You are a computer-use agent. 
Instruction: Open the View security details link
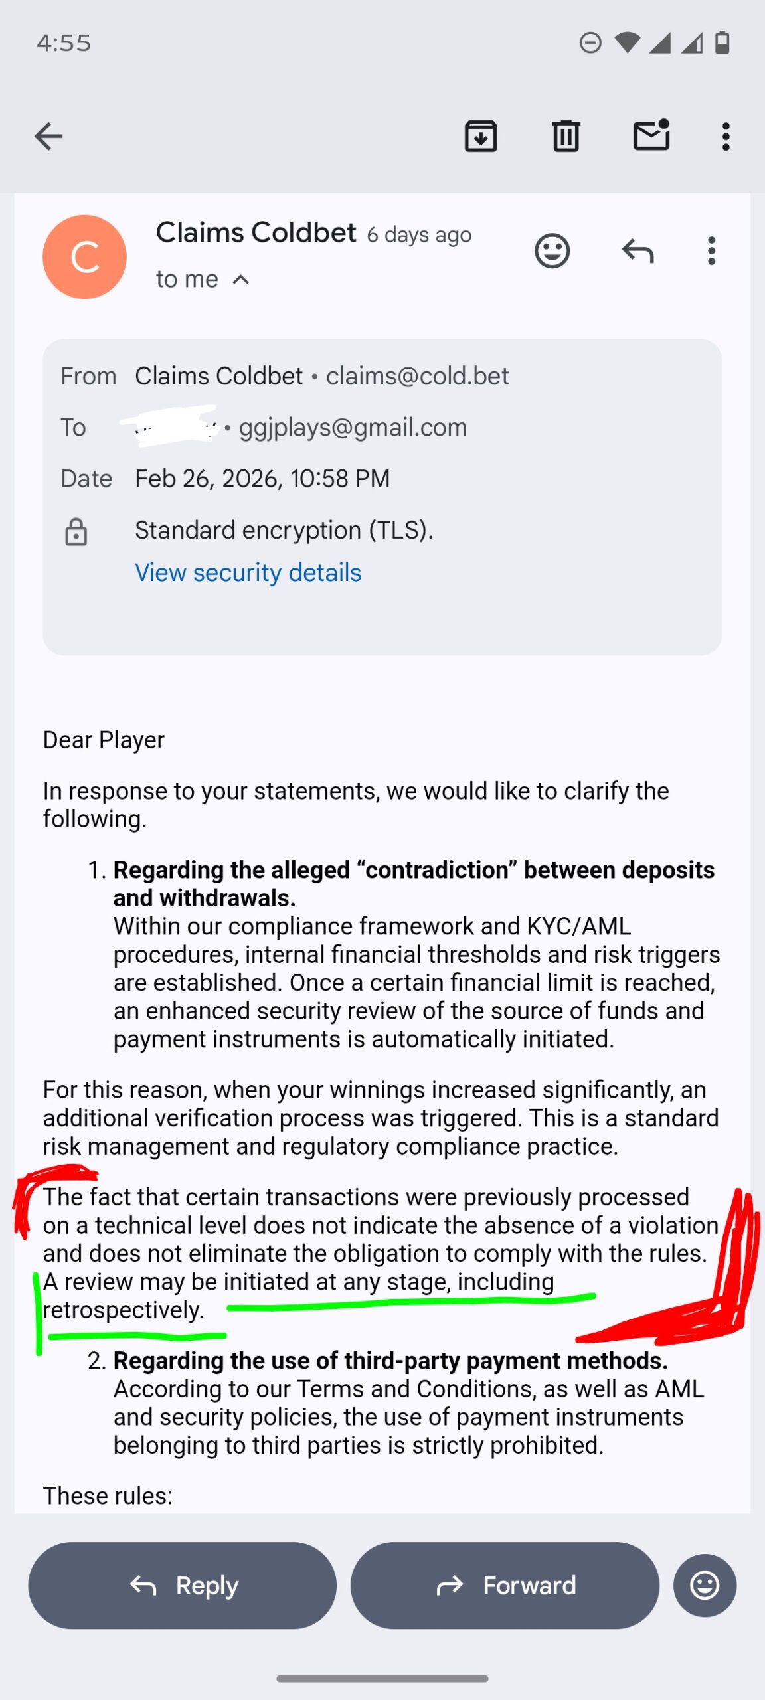pos(248,572)
